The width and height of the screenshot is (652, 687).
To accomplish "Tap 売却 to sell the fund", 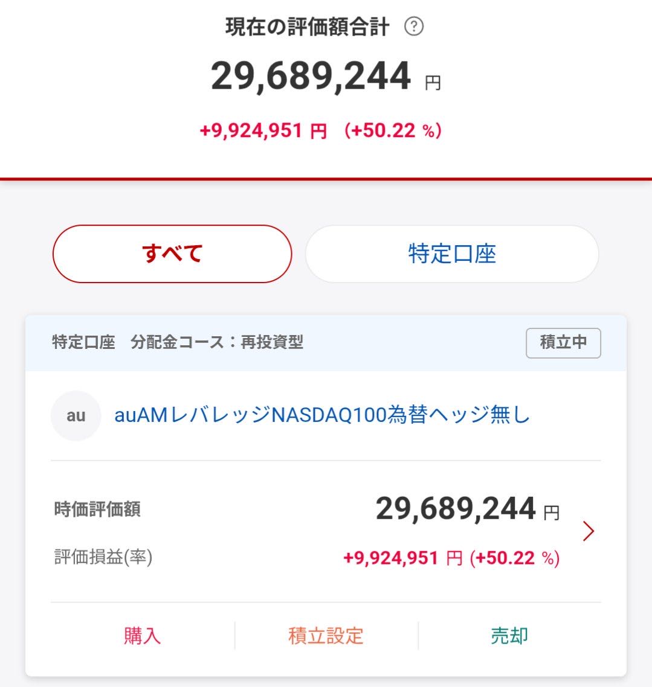I will [x=509, y=636].
